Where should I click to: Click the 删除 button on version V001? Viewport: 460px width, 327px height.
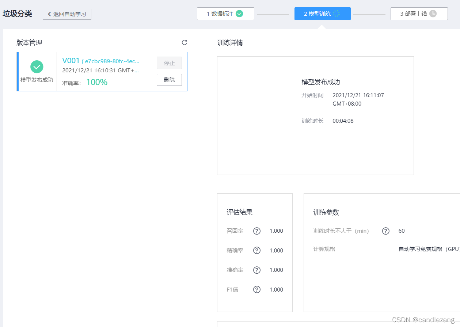click(x=169, y=80)
